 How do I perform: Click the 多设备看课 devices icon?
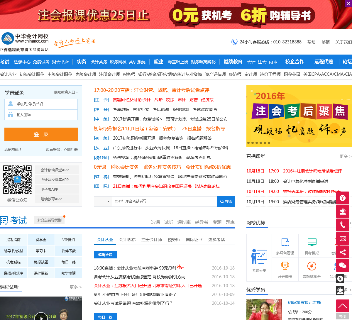285,242
